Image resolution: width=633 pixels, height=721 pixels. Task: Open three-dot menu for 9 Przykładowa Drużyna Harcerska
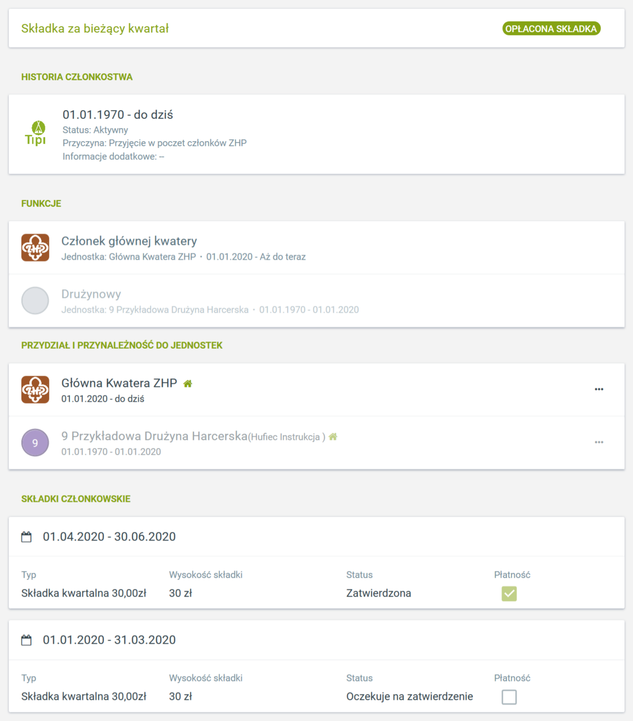(599, 442)
